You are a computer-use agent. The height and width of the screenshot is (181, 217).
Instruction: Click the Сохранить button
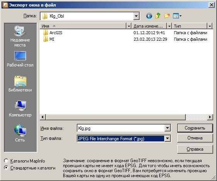click(x=195, y=128)
